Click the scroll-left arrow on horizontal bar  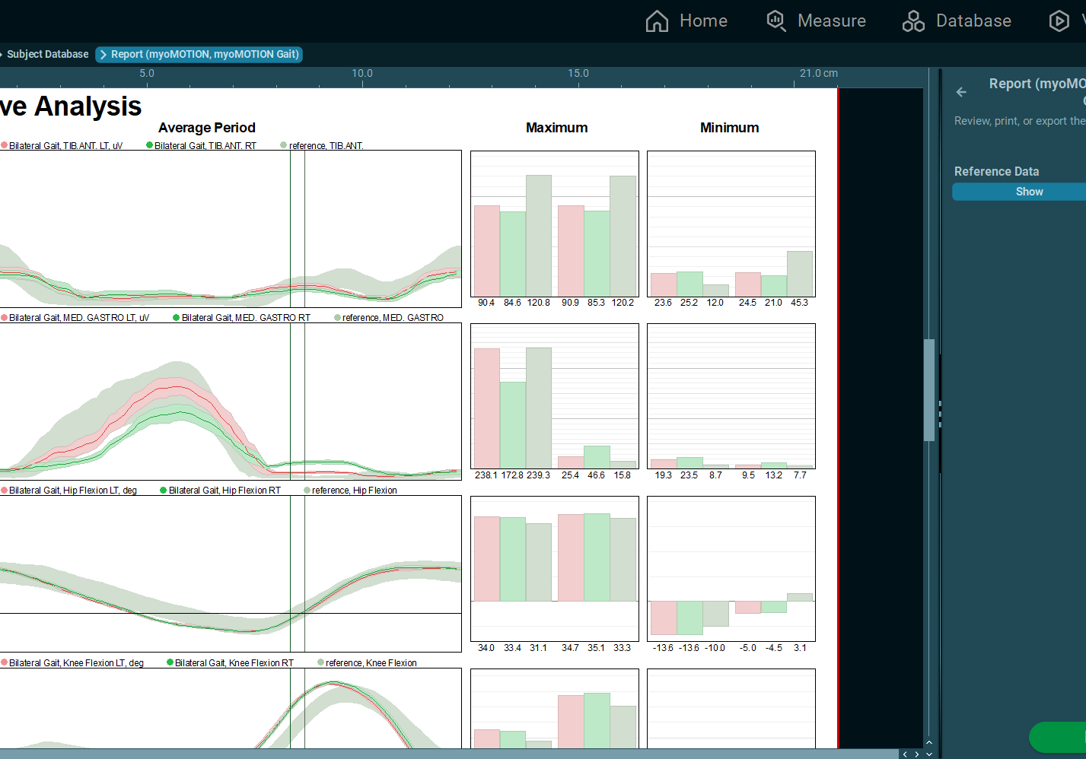905,754
